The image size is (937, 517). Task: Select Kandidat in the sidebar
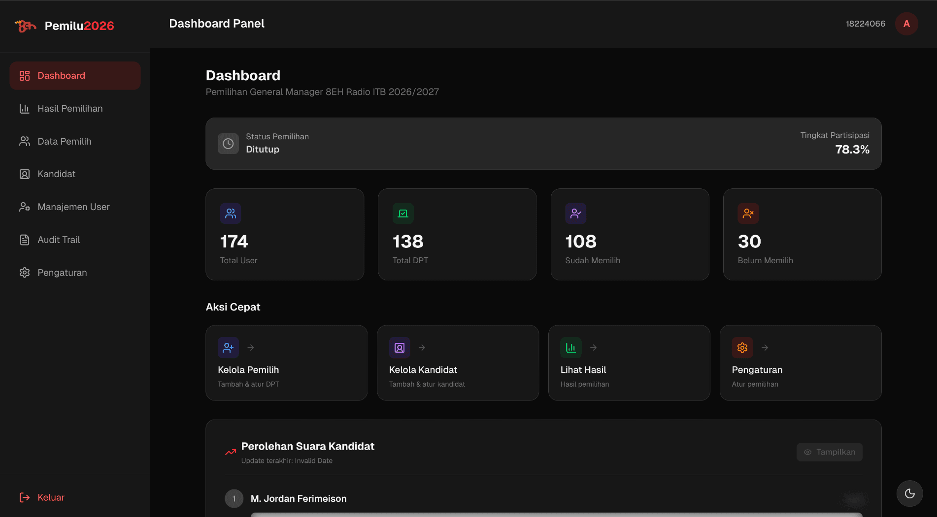(75, 174)
